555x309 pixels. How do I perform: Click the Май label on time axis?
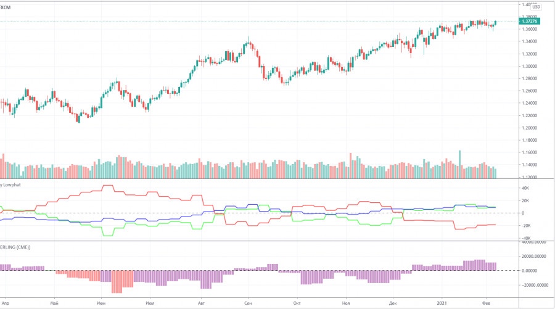[55, 303]
